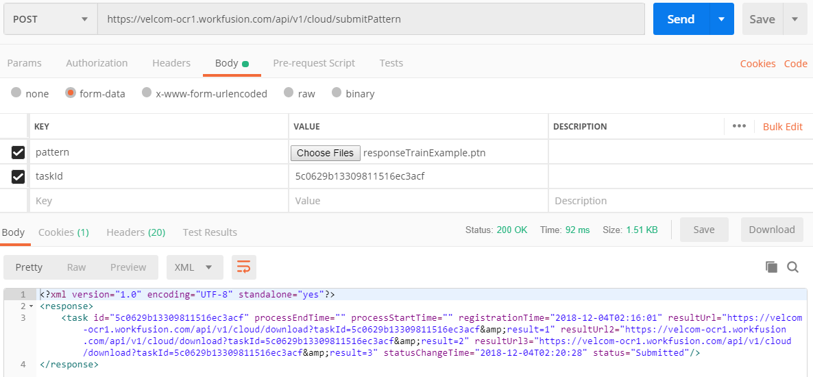Click the VALUE column header

[x=306, y=127]
